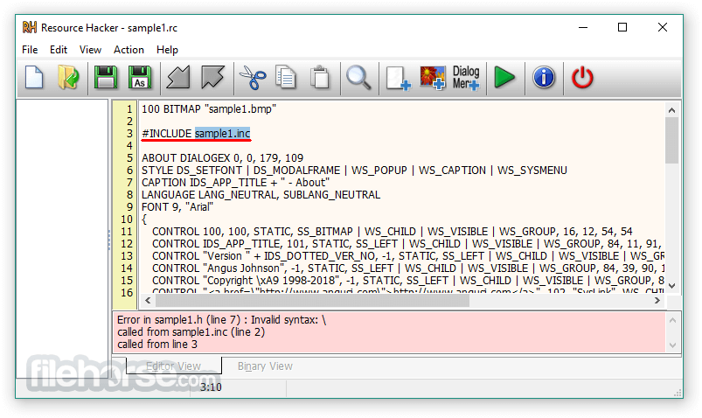This screenshot has height=418, width=702.
Task: Click the editor vertical scrollbar down arrow
Action: click(671, 286)
